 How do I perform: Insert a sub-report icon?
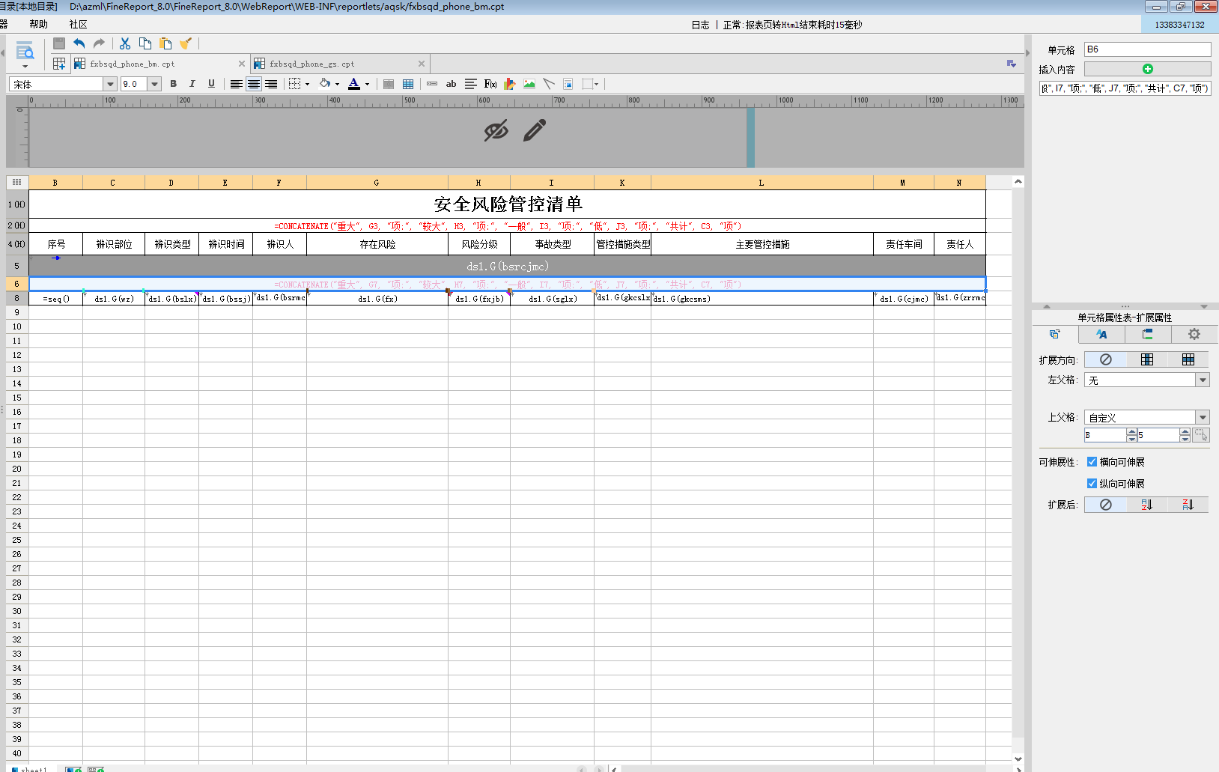[x=568, y=84]
